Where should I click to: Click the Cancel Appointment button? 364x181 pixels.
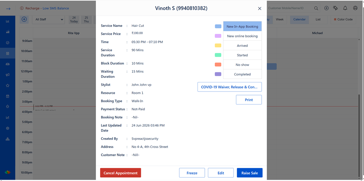[121, 173]
